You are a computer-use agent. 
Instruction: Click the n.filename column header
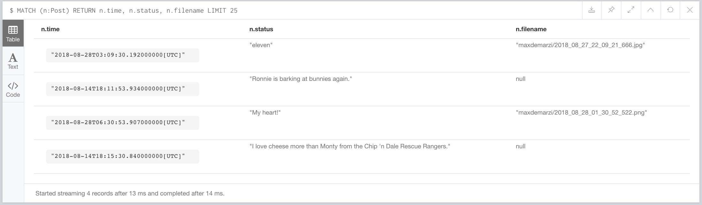pyautogui.click(x=531, y=29)
